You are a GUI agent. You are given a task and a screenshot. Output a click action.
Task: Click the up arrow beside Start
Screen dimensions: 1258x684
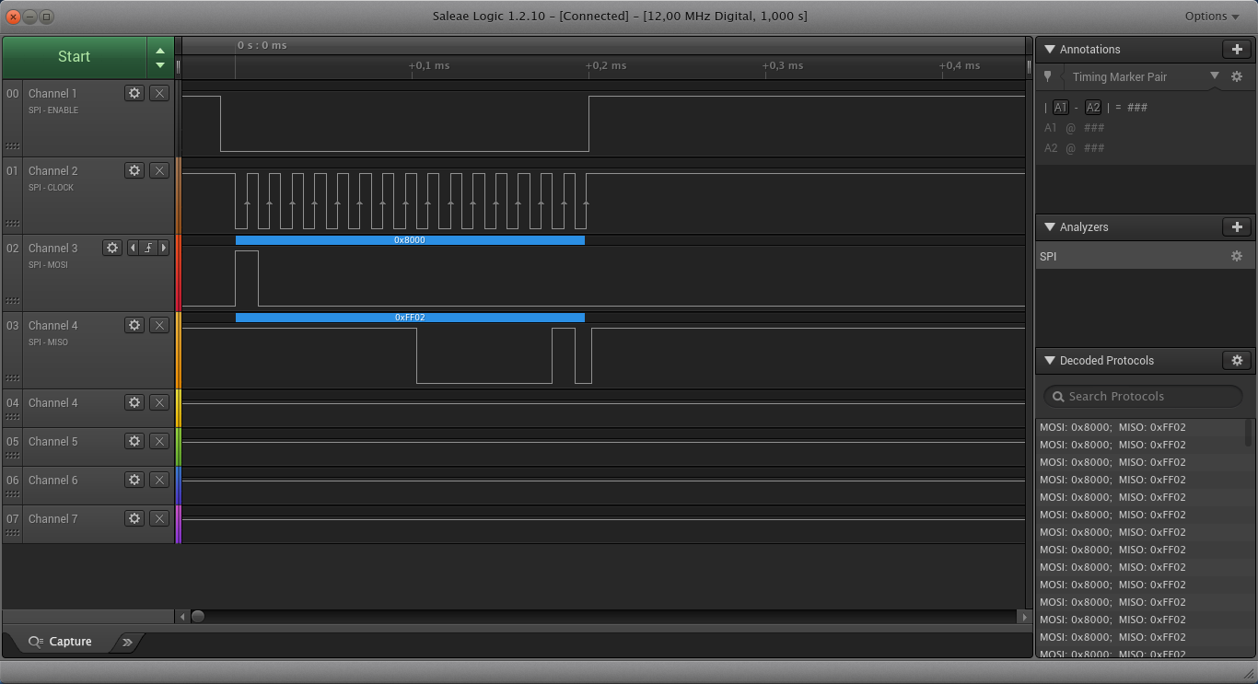[x=160, y=51]
